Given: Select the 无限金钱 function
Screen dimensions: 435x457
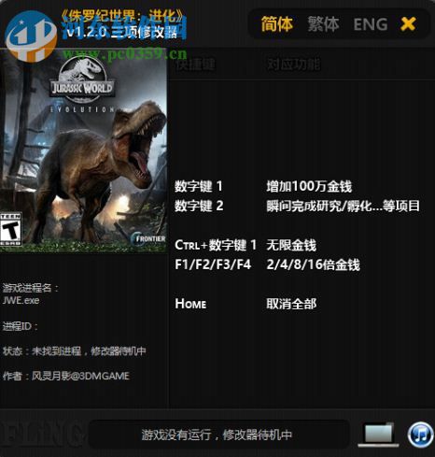Looking at the screenshot, I should 291,245.
